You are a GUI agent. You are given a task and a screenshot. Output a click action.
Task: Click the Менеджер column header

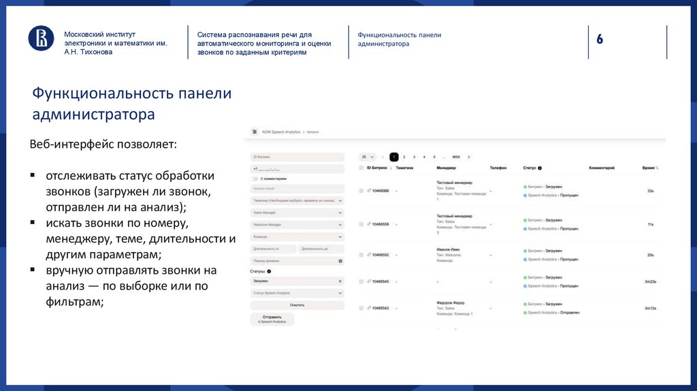[446, 168]
